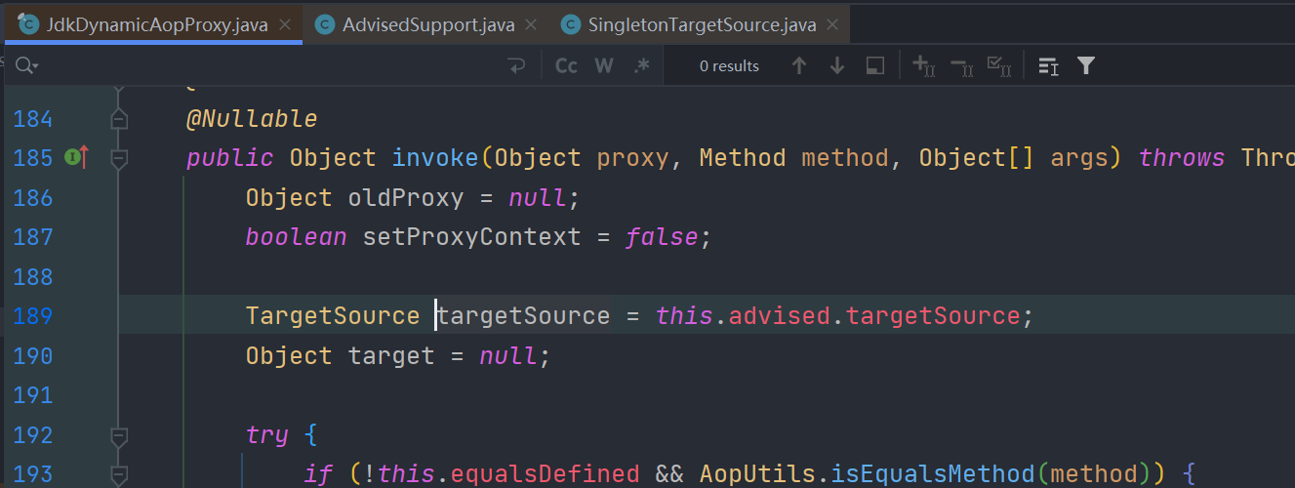
Task: Open the search filter funnel icon
Action: coord(1085,65)
